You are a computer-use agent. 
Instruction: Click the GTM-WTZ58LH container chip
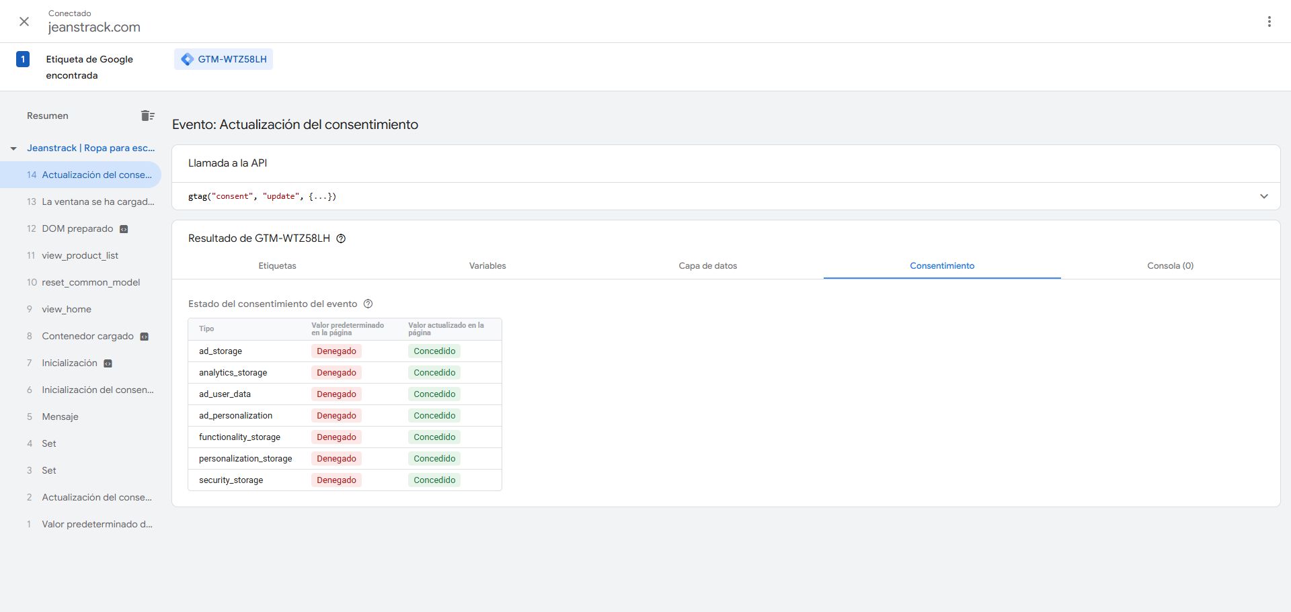click(224, 59)
